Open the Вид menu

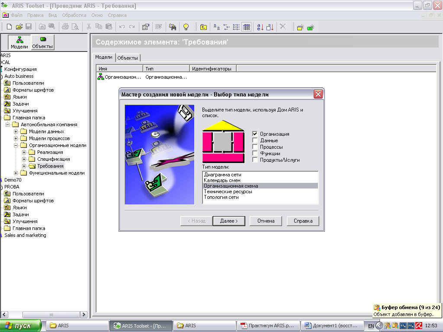pyautogui.click(x=52, y=15)
